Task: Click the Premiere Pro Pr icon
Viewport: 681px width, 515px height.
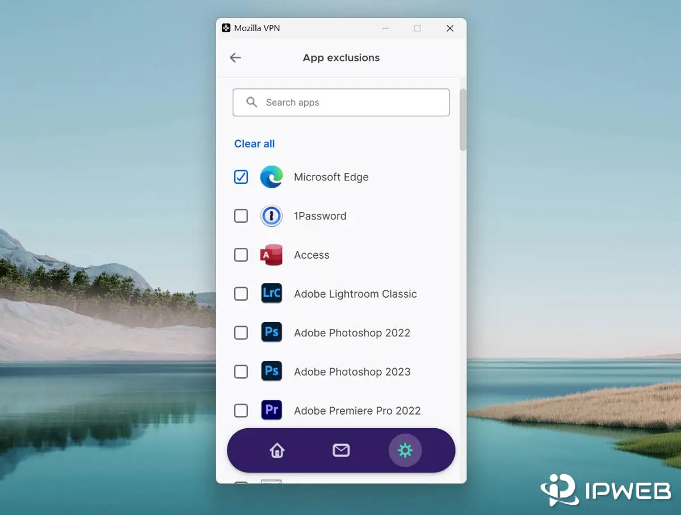Action: (271, 411)
